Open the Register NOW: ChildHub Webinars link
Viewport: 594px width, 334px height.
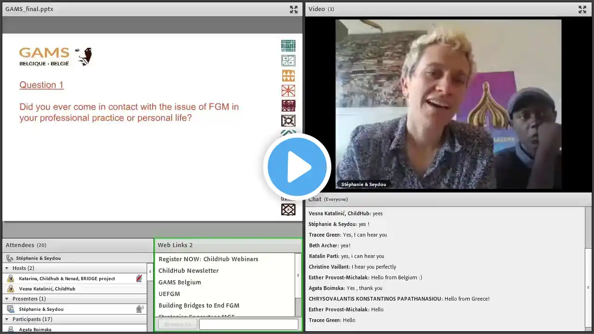(208, 259)
